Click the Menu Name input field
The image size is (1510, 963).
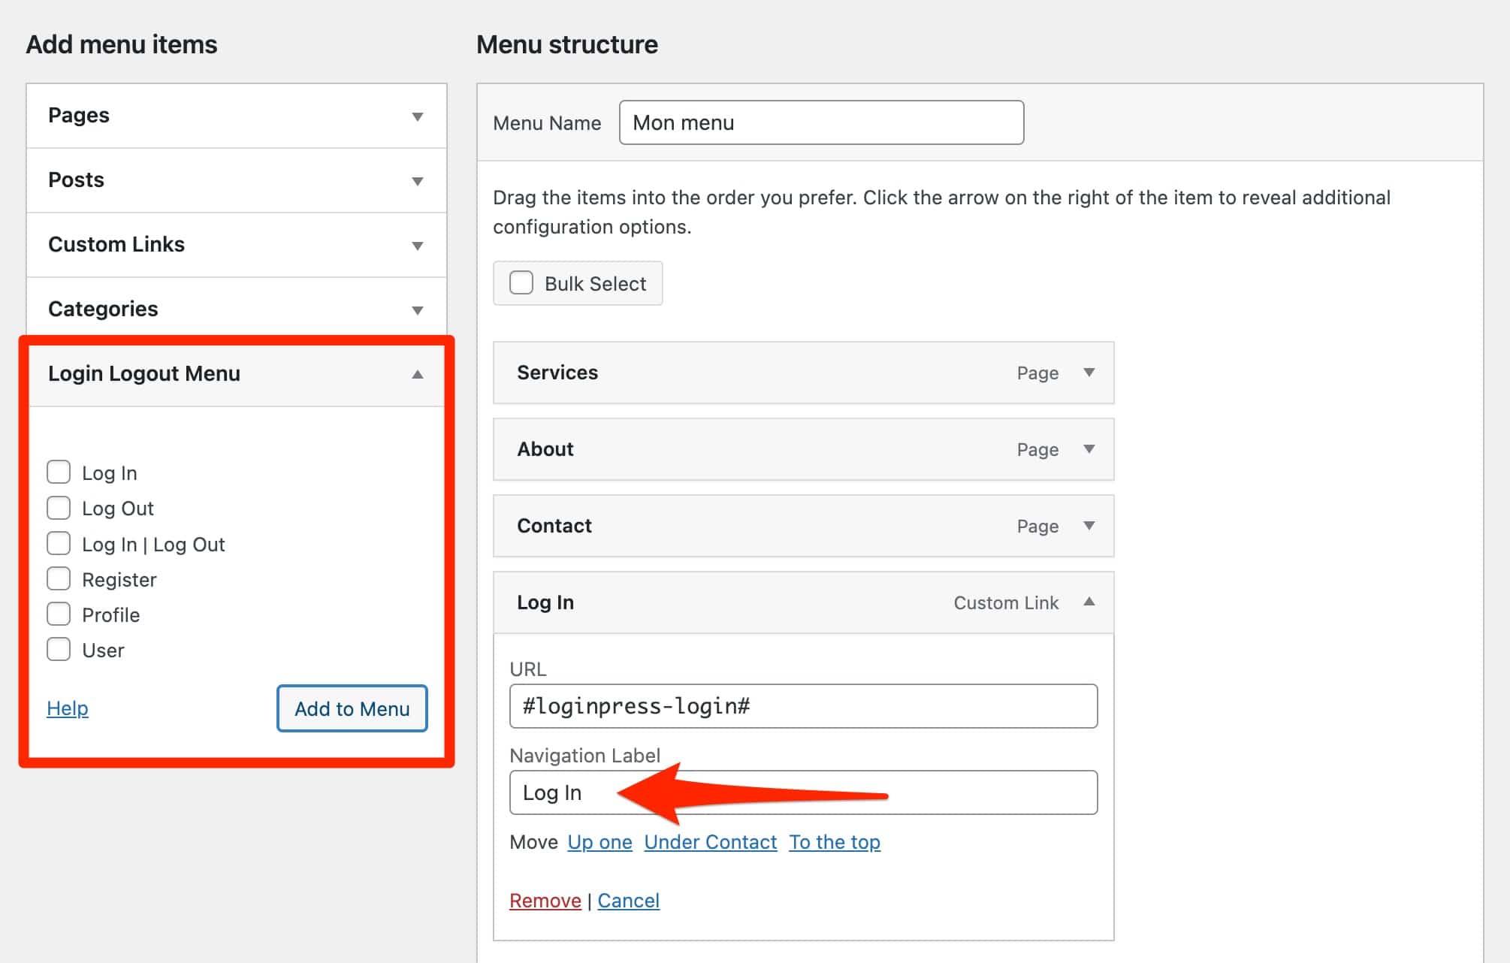[822, 122]
